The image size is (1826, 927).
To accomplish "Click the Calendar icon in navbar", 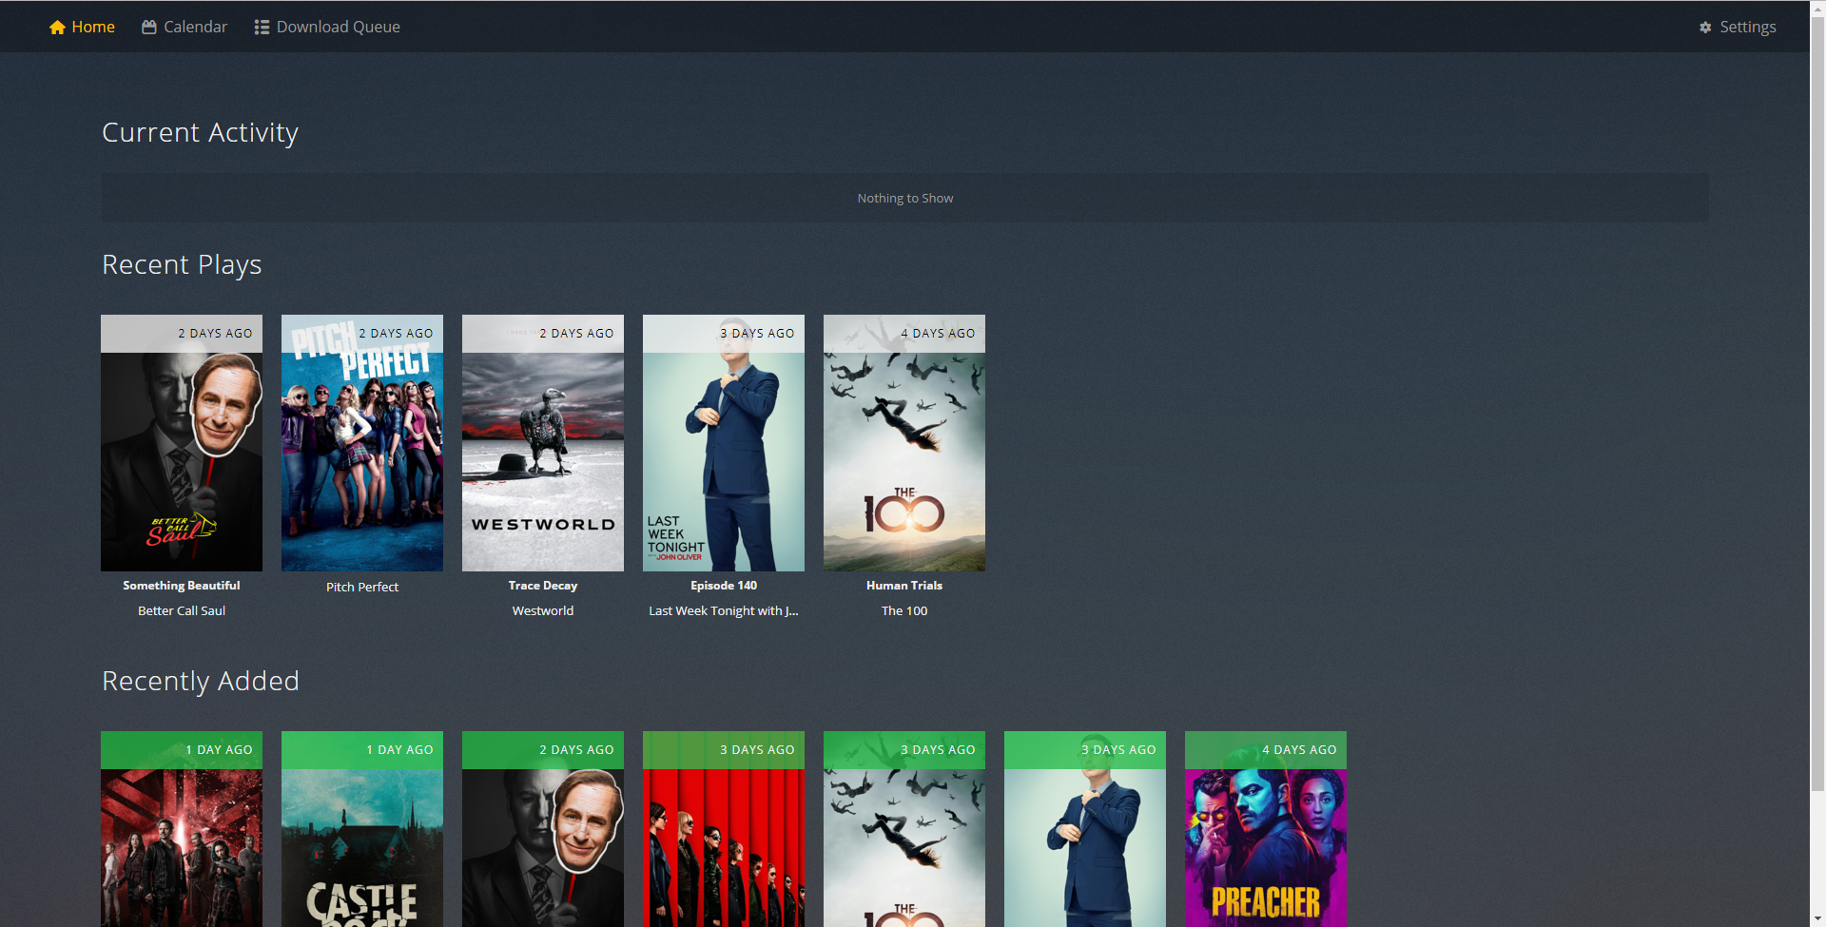I will tap(149, 28).
